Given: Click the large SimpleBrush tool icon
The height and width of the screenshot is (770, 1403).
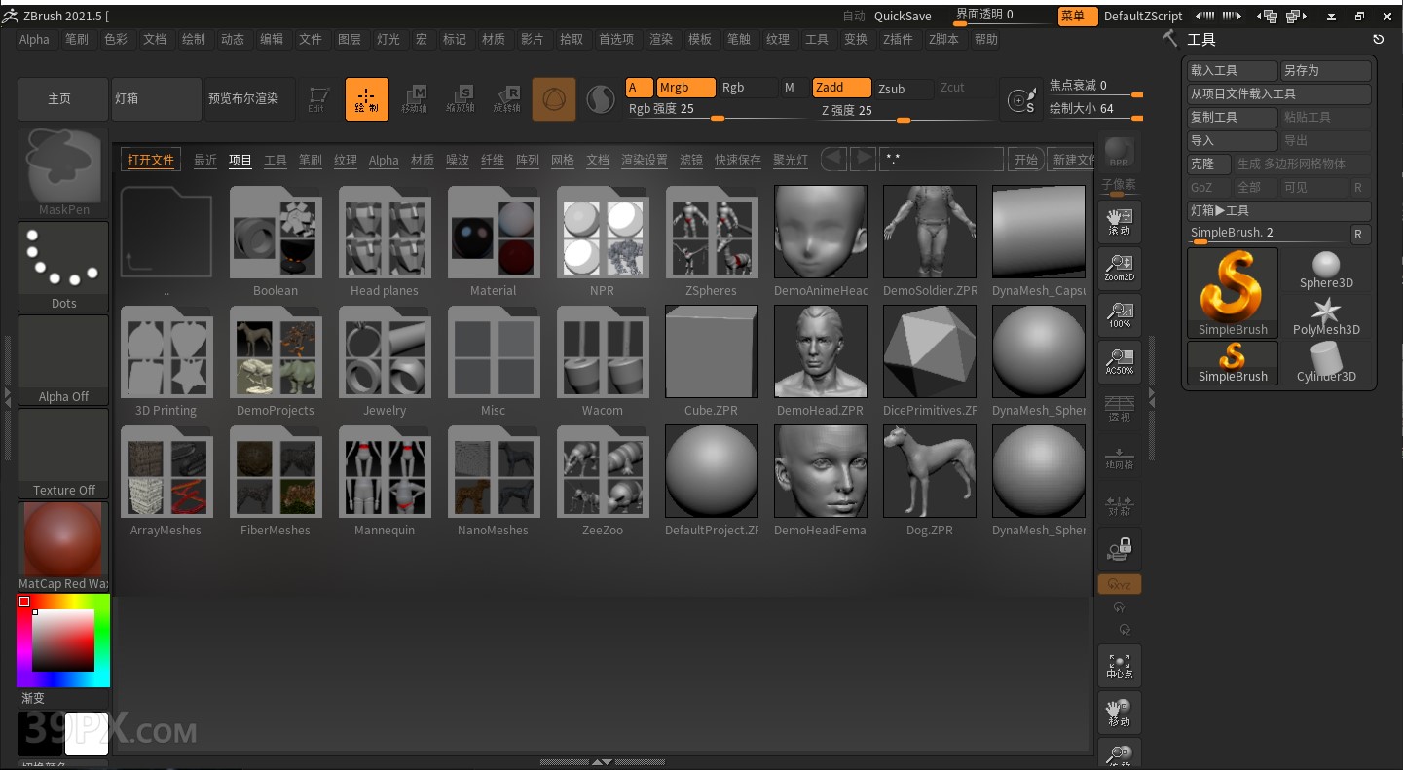Looking at the screenshot, I should click(x=1233, y=292).
